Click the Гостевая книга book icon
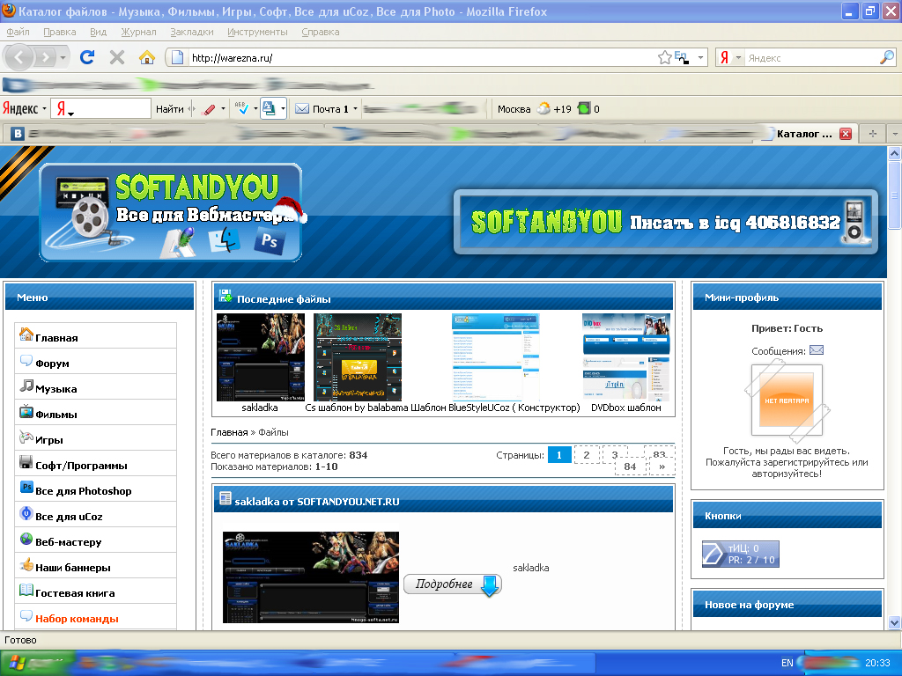The width and height of the screenshot is (902, 676). tap(26, 590)
